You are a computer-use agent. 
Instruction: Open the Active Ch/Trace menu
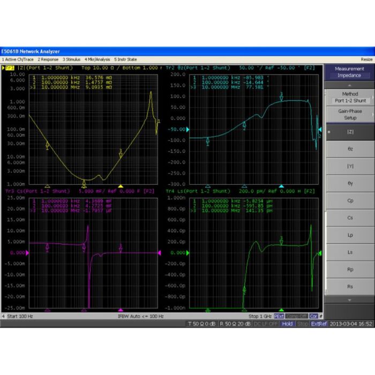click(x=18, y=59)
